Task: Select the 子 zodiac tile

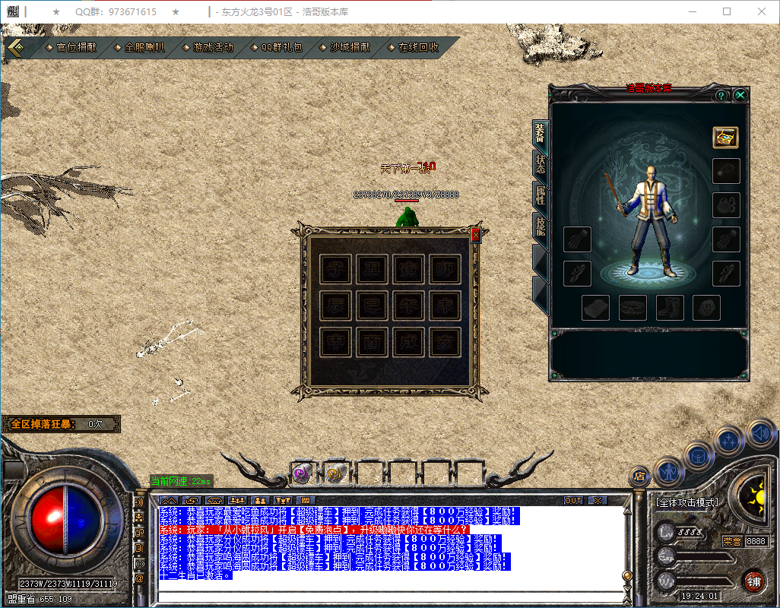Action: tap(335, 269)
